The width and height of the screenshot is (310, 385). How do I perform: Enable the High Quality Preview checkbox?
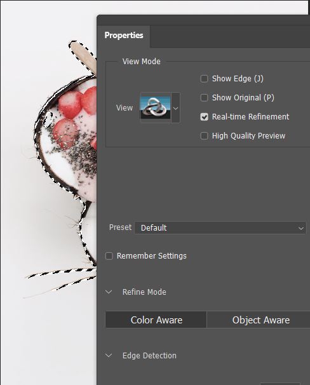(x=204, y=136)
